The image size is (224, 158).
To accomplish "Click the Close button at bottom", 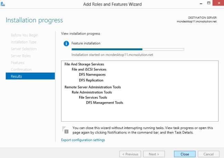I will (x=185, y=154).
